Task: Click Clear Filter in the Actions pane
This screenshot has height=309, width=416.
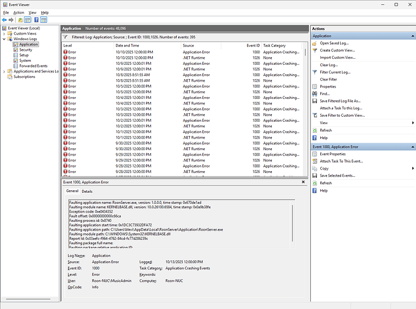Action: 329,79
